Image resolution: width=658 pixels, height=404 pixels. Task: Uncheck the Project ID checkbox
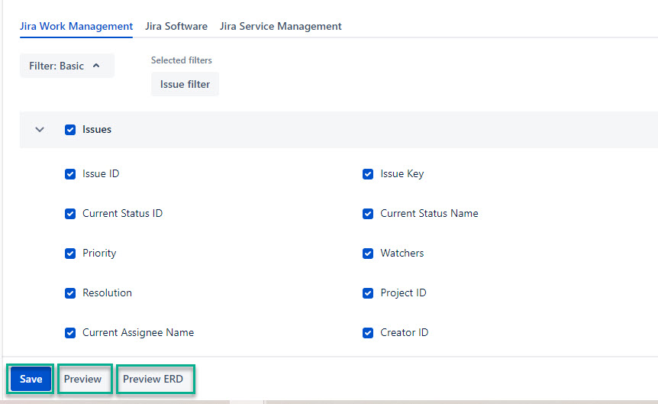click(x=368, y=293)
